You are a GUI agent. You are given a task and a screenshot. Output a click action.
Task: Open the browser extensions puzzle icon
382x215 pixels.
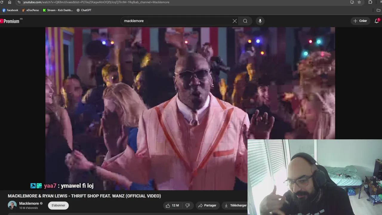coord(370,2)
